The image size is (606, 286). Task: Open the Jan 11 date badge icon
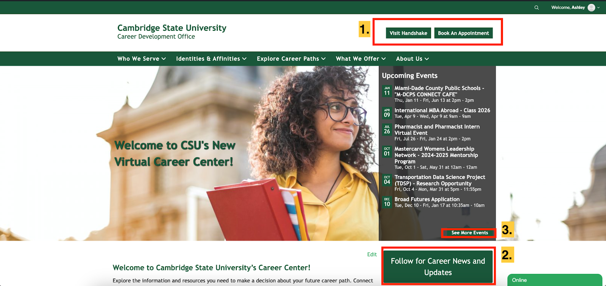pyautogui.click(x=387, y=91)
